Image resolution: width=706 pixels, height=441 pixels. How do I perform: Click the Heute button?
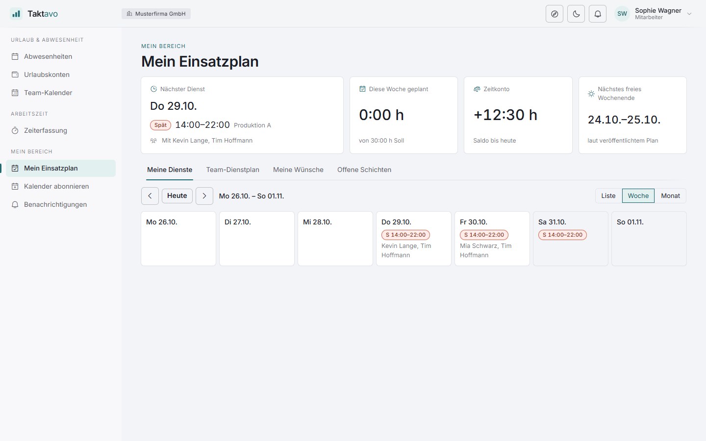point(177,196)
